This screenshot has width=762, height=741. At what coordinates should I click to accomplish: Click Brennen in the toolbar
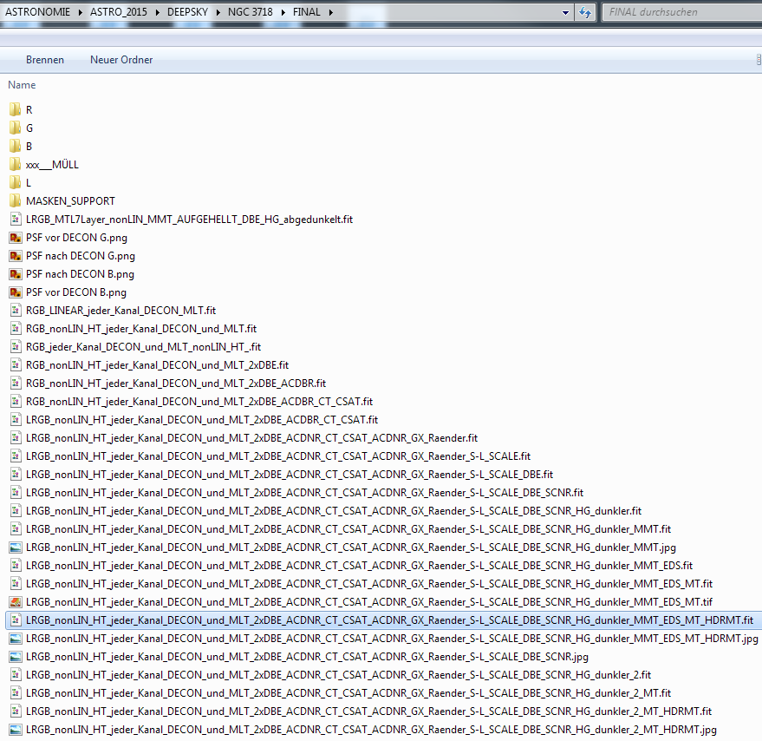[45, 60]
